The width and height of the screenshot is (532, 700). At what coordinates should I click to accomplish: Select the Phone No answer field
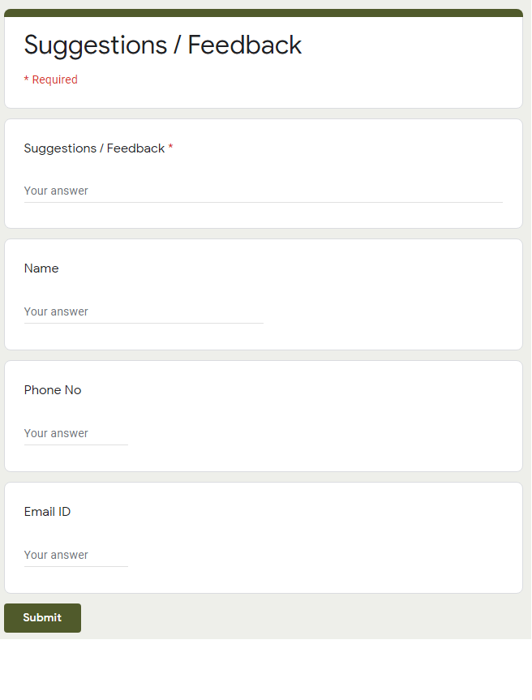(x=76, y=433)
